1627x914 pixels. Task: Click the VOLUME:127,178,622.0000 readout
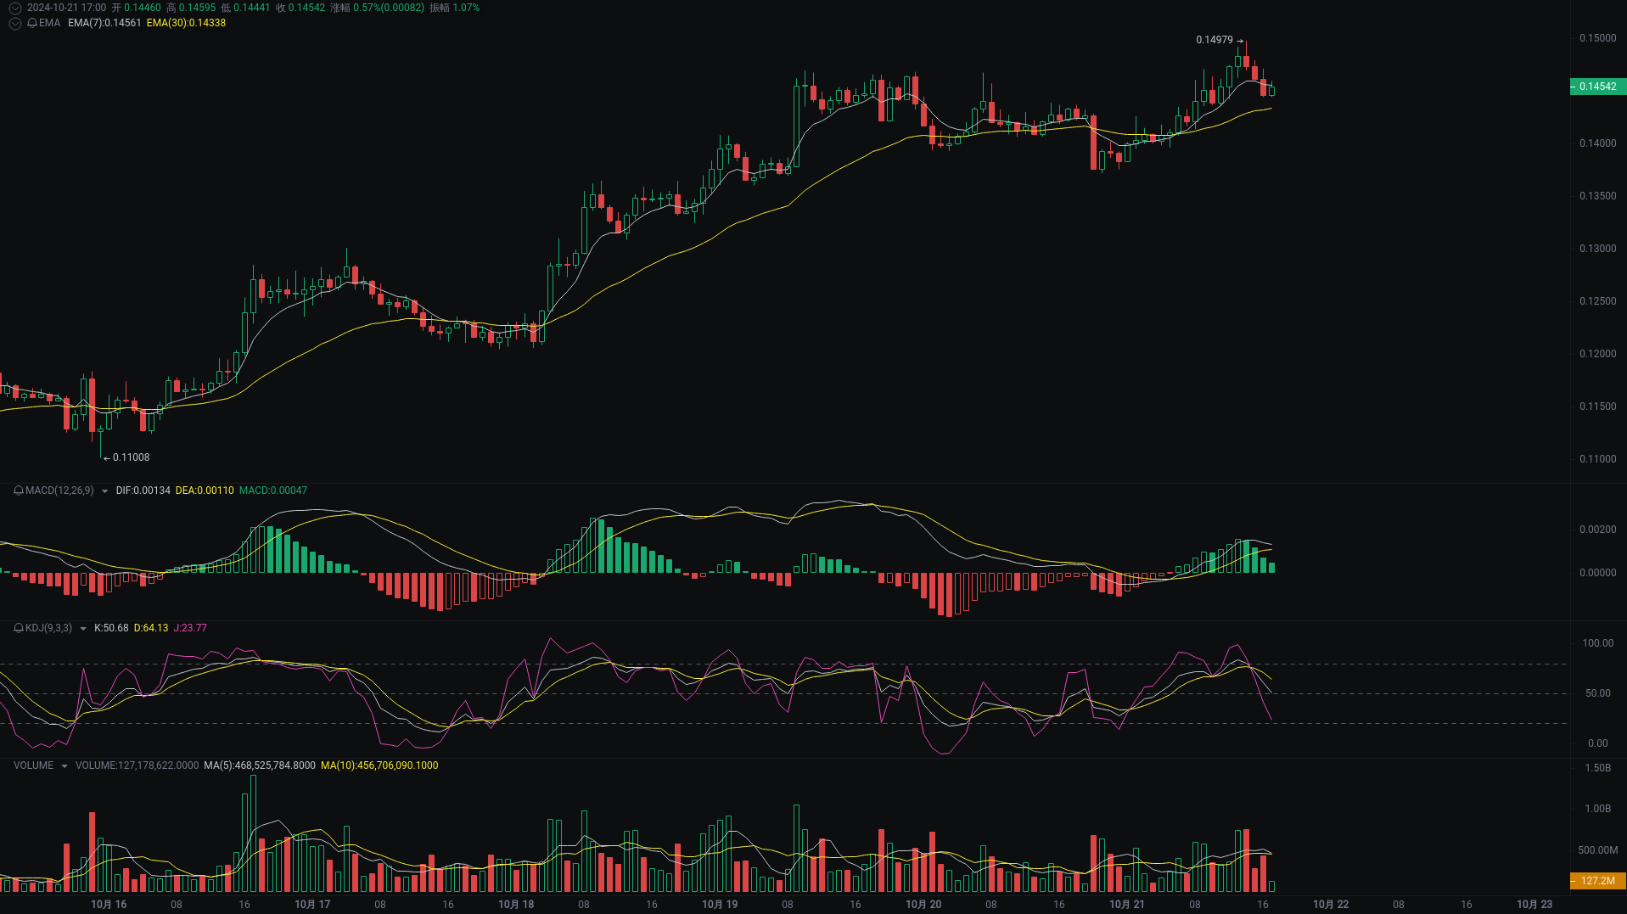pos(137,765)
